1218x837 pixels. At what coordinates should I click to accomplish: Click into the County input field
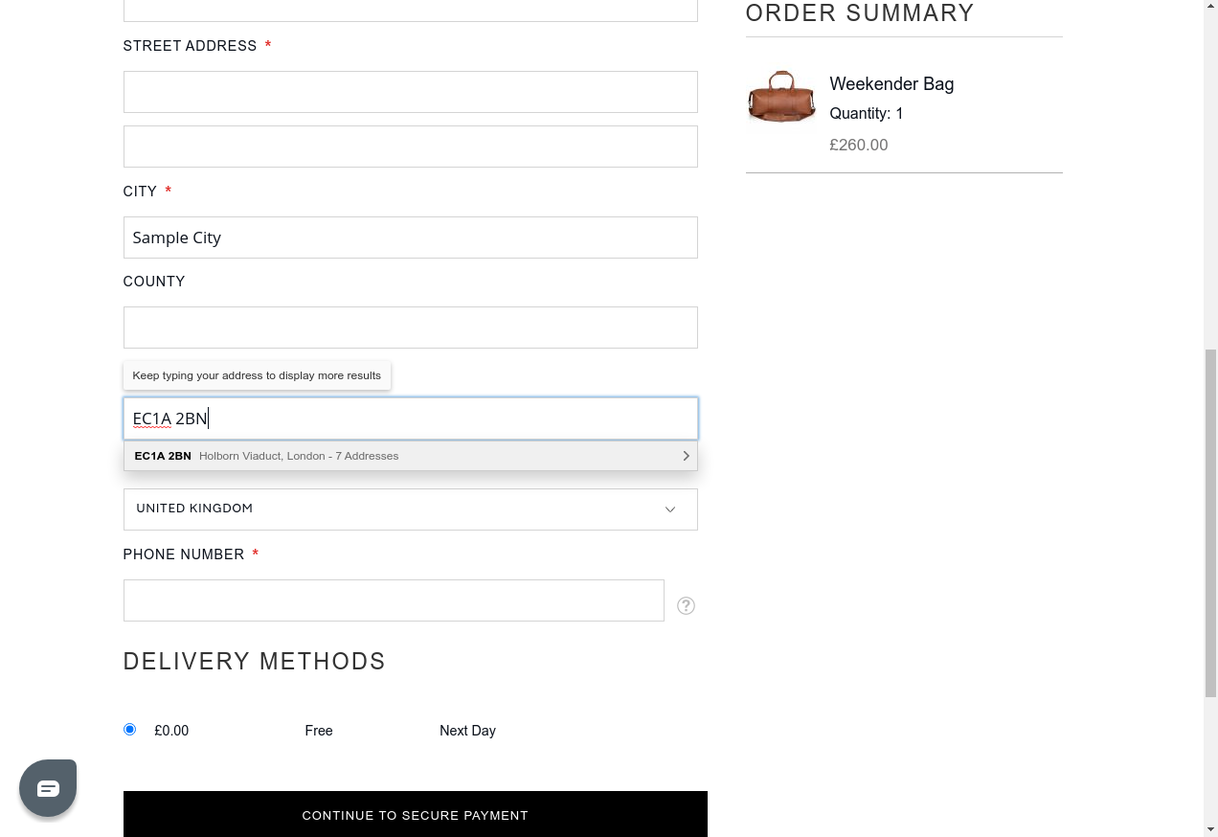[410, 328]
